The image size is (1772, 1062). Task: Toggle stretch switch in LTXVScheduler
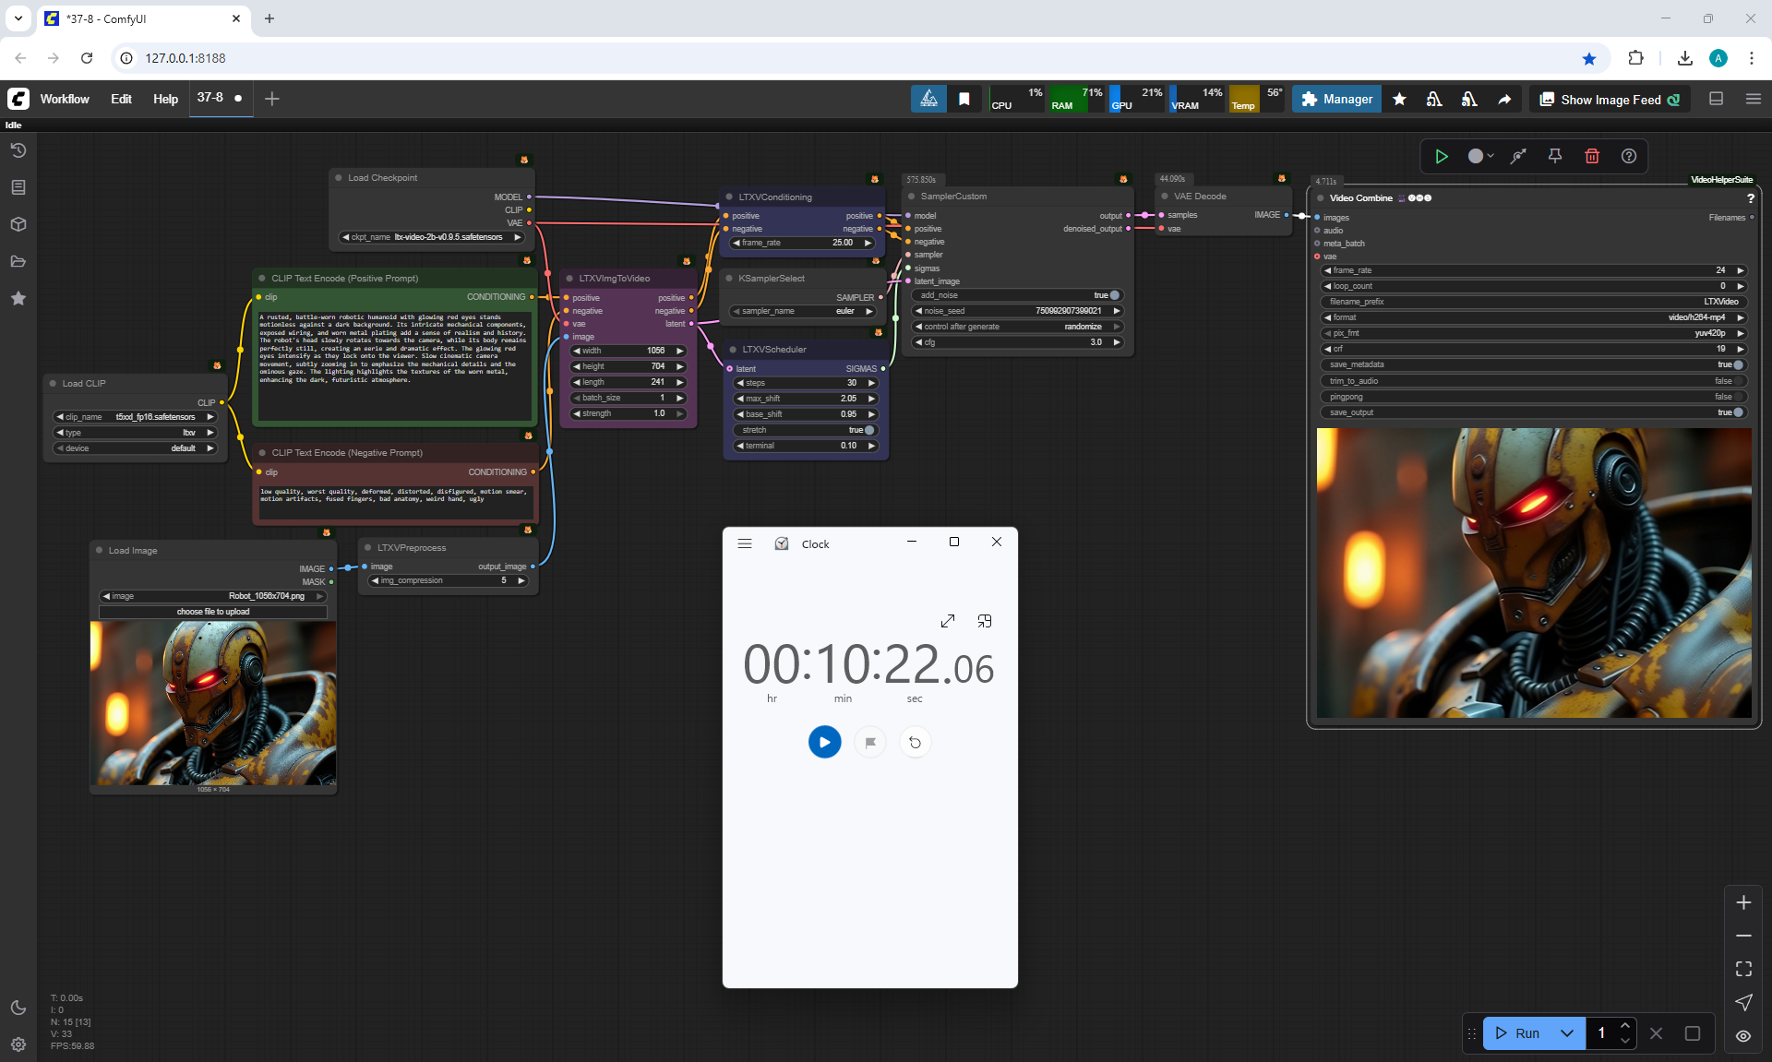tap(868, 430)
